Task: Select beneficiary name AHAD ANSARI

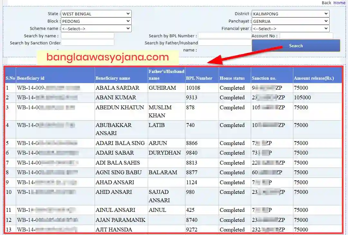Action: (115, 182)
